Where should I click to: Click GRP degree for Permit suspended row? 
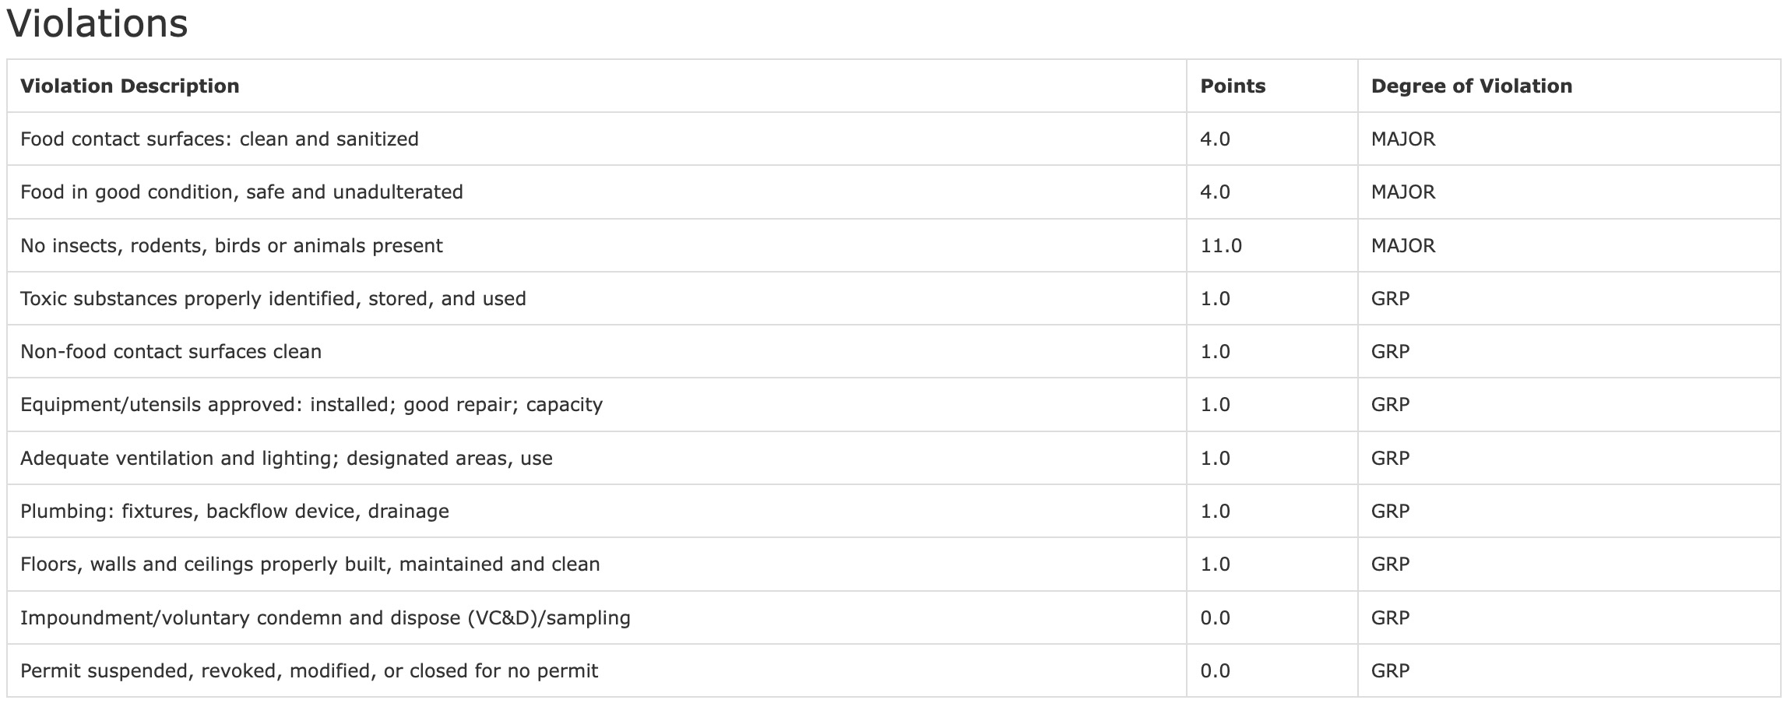tap(1391, 670)
